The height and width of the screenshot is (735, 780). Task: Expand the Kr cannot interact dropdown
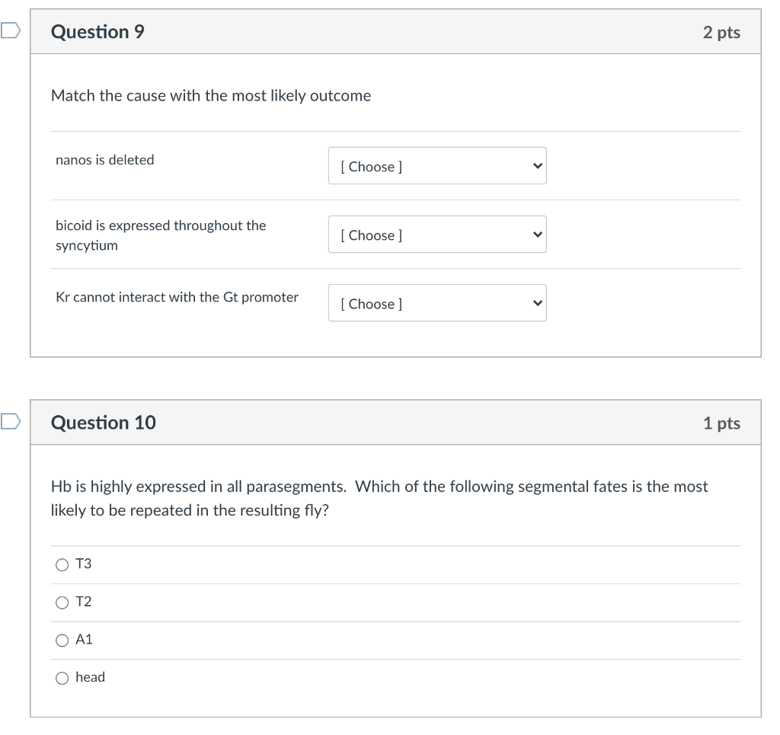(x=436, y=303)
